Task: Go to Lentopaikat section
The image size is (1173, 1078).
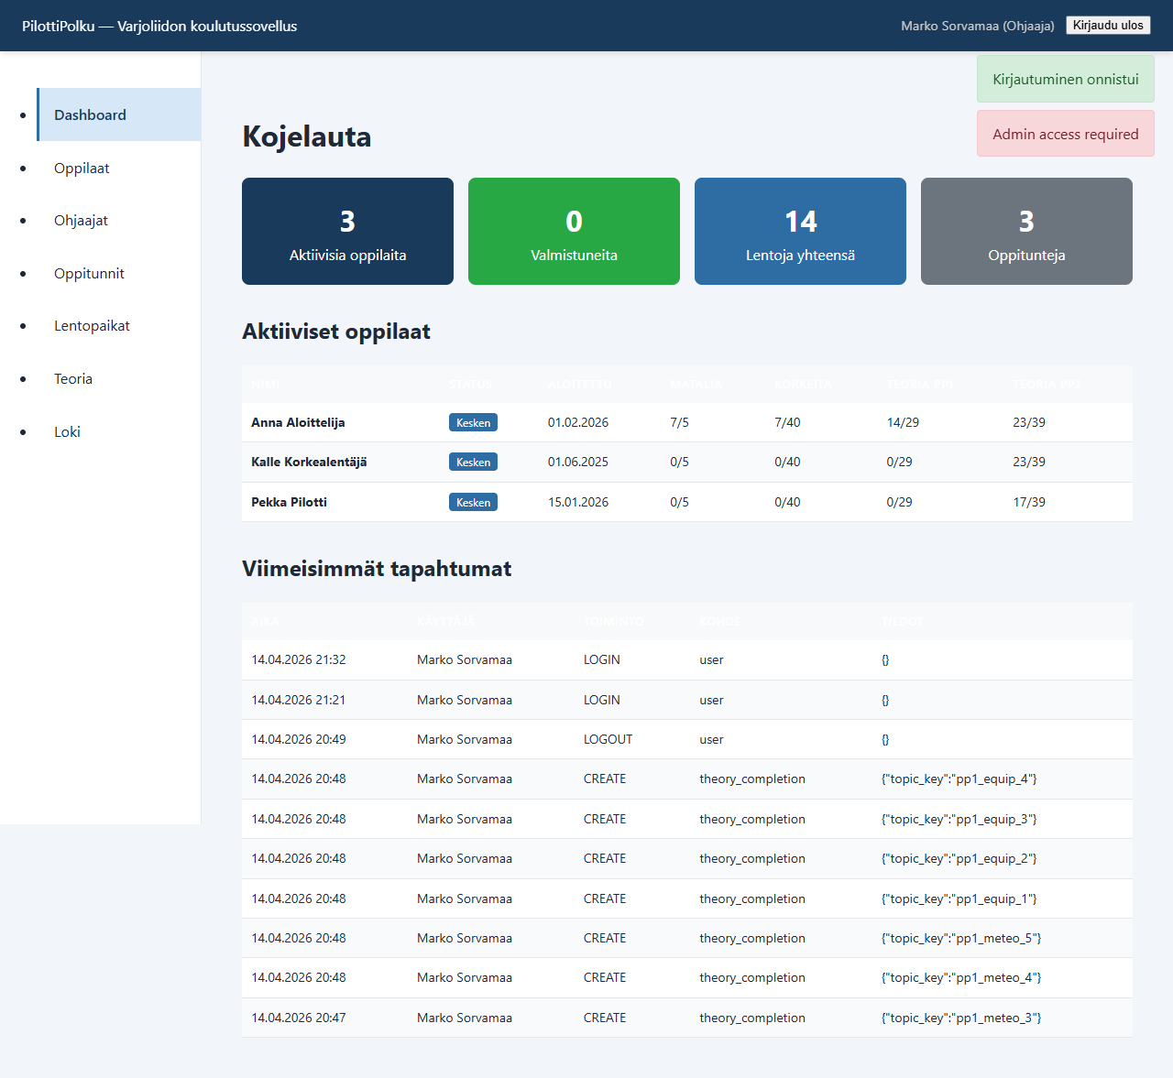Action: click(92, 325)
